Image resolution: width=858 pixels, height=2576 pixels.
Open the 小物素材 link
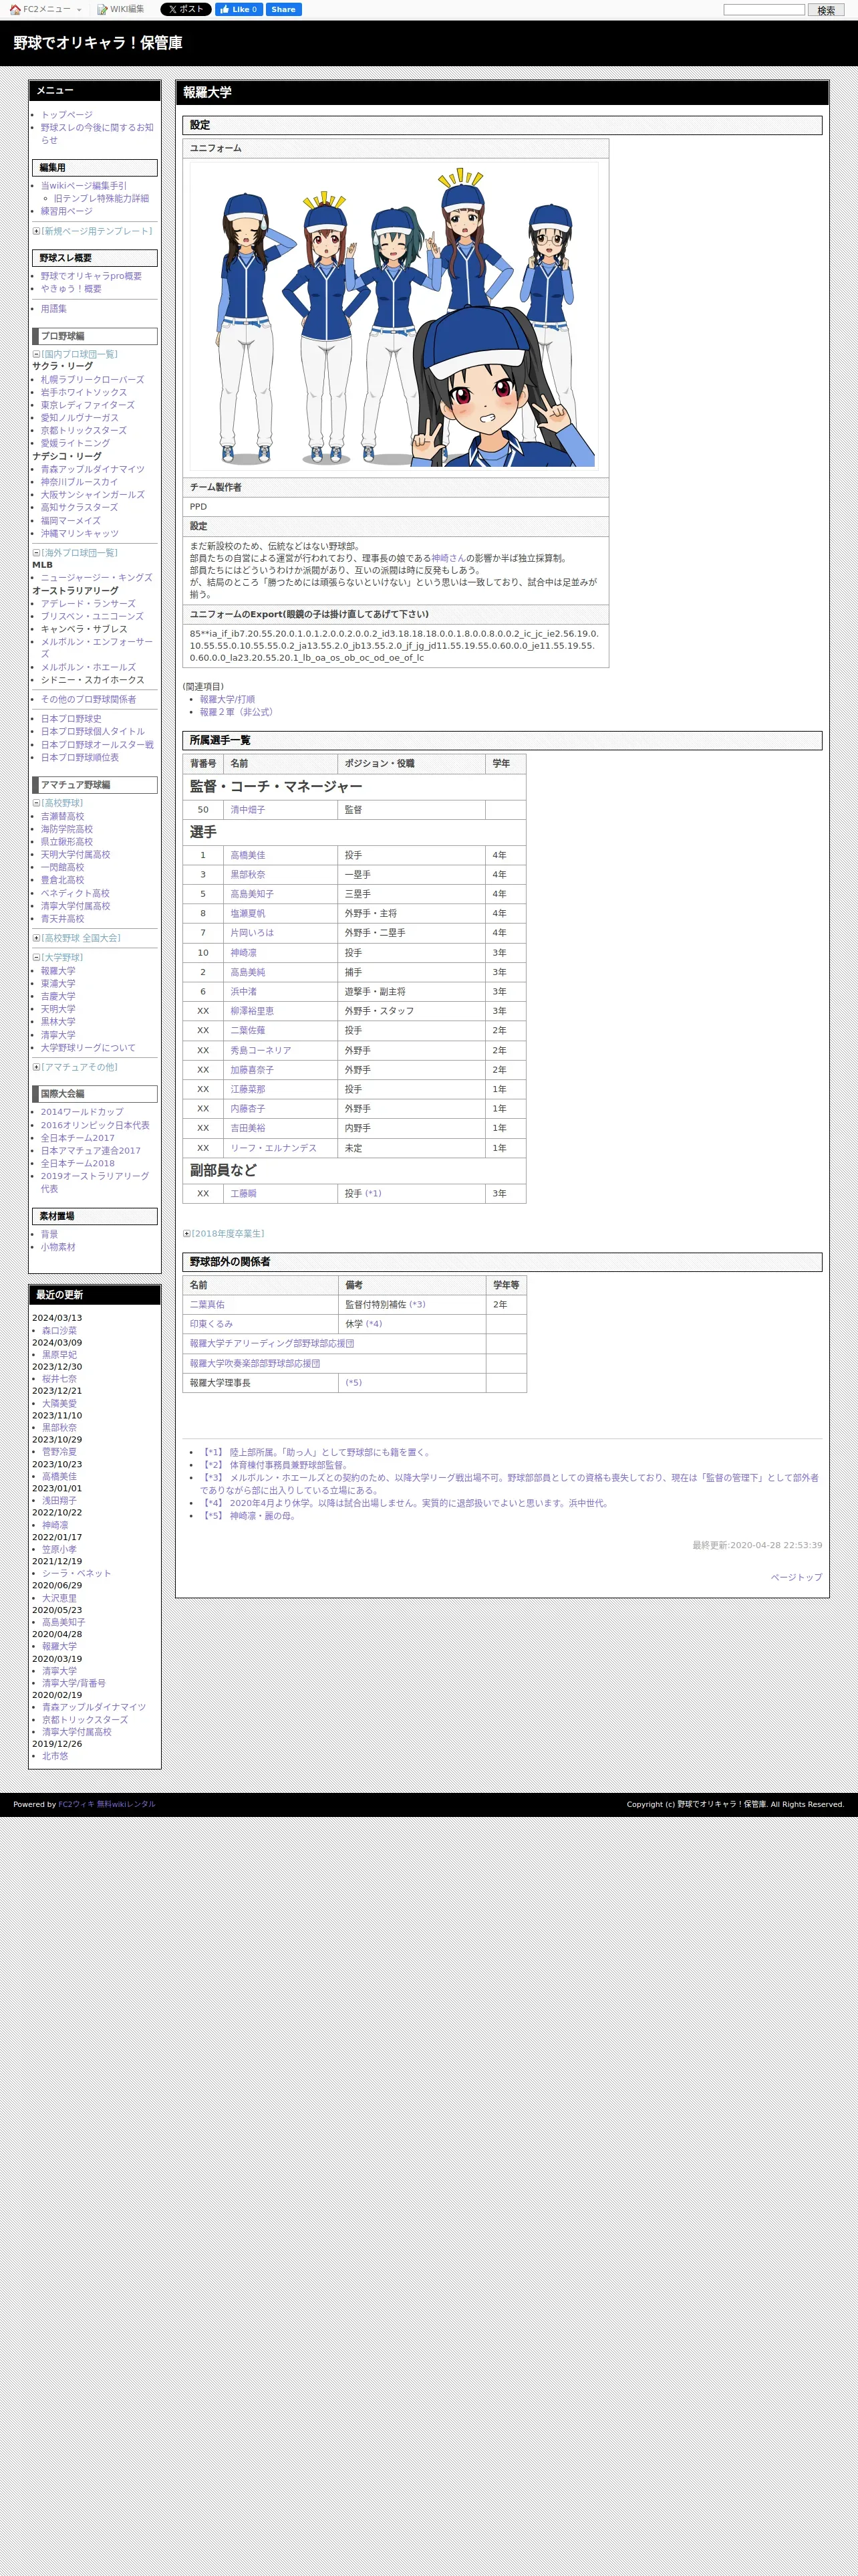[x=58, y=1247]
